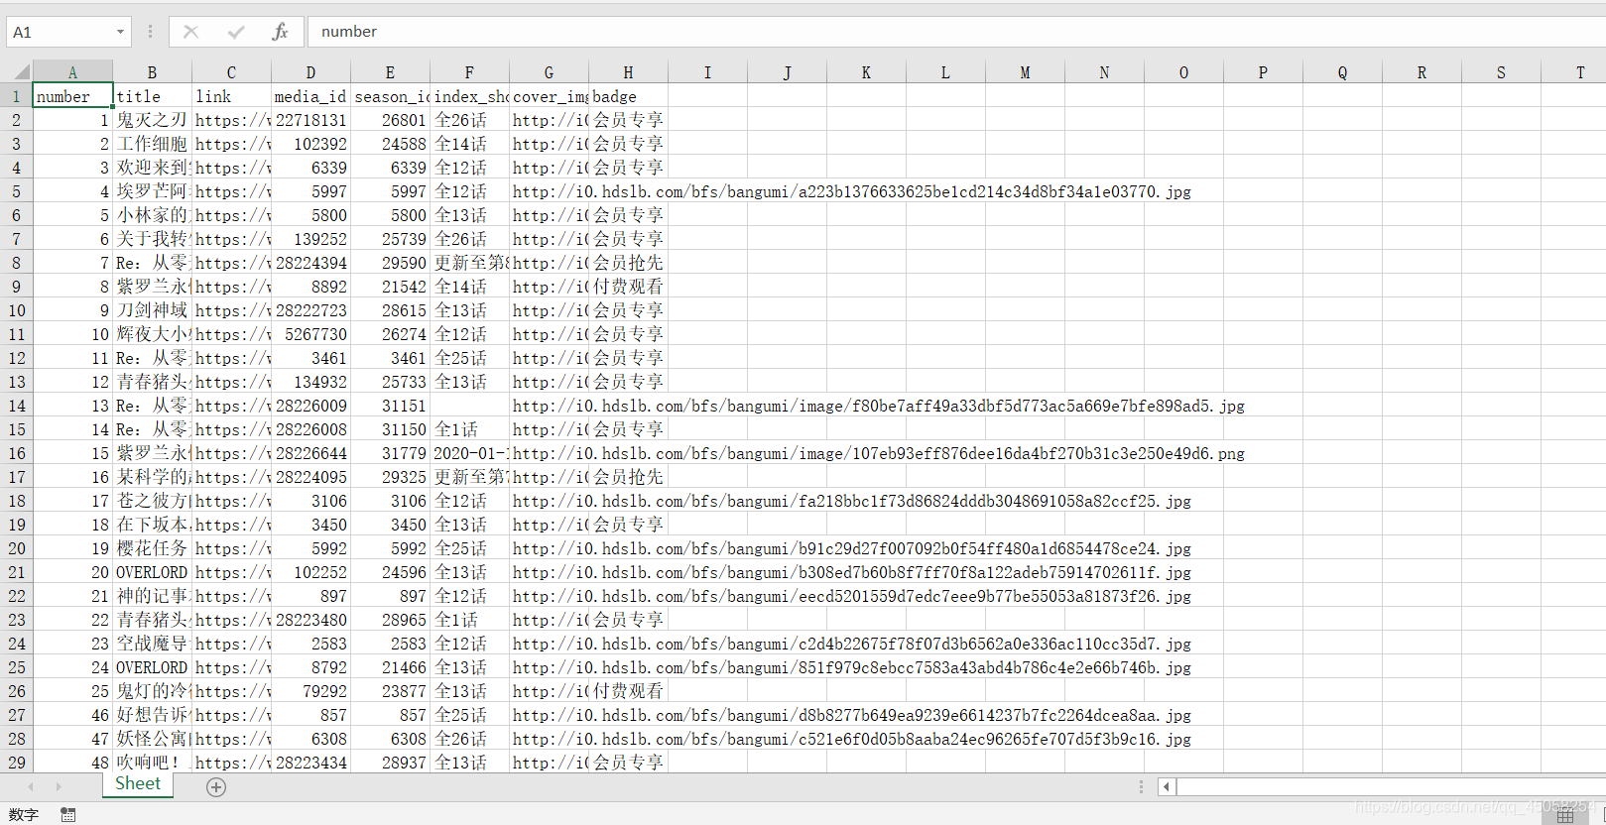Click the next sheet navigation arrow
1606x825 pixels.
(x=59, y=786)
